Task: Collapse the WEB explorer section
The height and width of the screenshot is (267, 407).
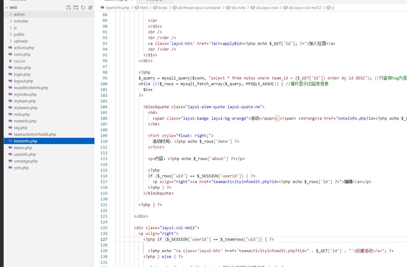Action: tap(7, 8)
